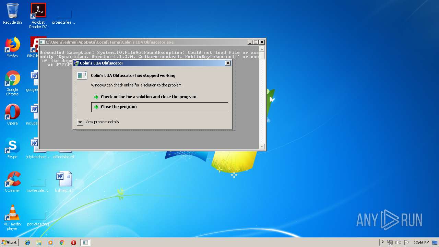Maximize the console window
Image resolution: width=439 pixels, height=247 pixels.
[256, 42]
